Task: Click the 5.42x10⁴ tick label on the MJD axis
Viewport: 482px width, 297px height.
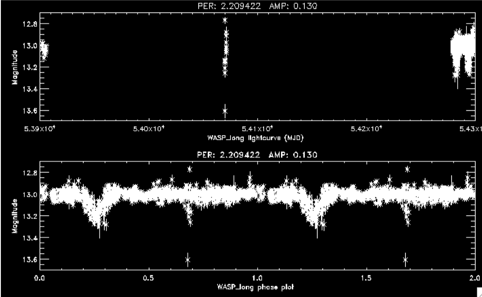Action: point(366,129)
